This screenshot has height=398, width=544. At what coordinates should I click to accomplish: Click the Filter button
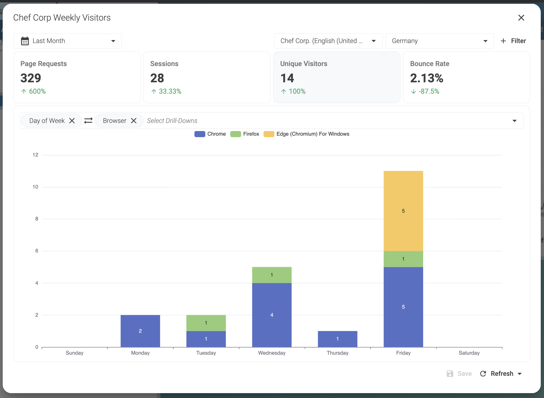point(518,41)
